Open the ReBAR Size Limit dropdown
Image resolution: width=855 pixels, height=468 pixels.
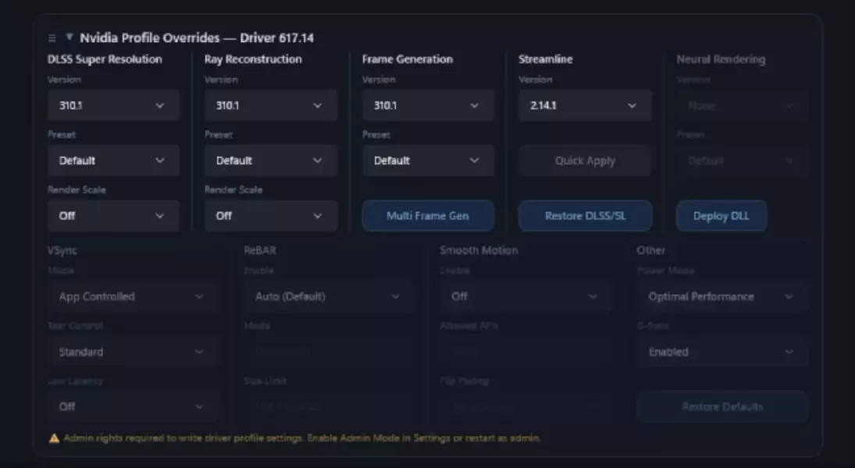pos(330,407)
